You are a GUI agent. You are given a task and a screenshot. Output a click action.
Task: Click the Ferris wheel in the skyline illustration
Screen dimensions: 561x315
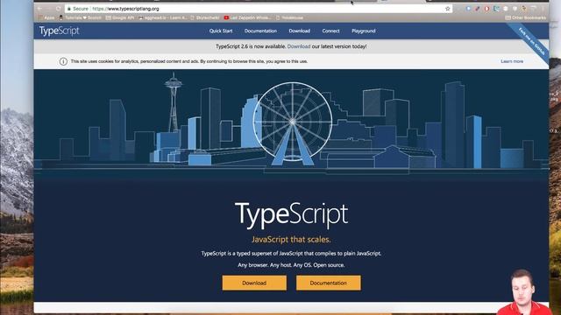pyautogui.click(x=293, y=123)
